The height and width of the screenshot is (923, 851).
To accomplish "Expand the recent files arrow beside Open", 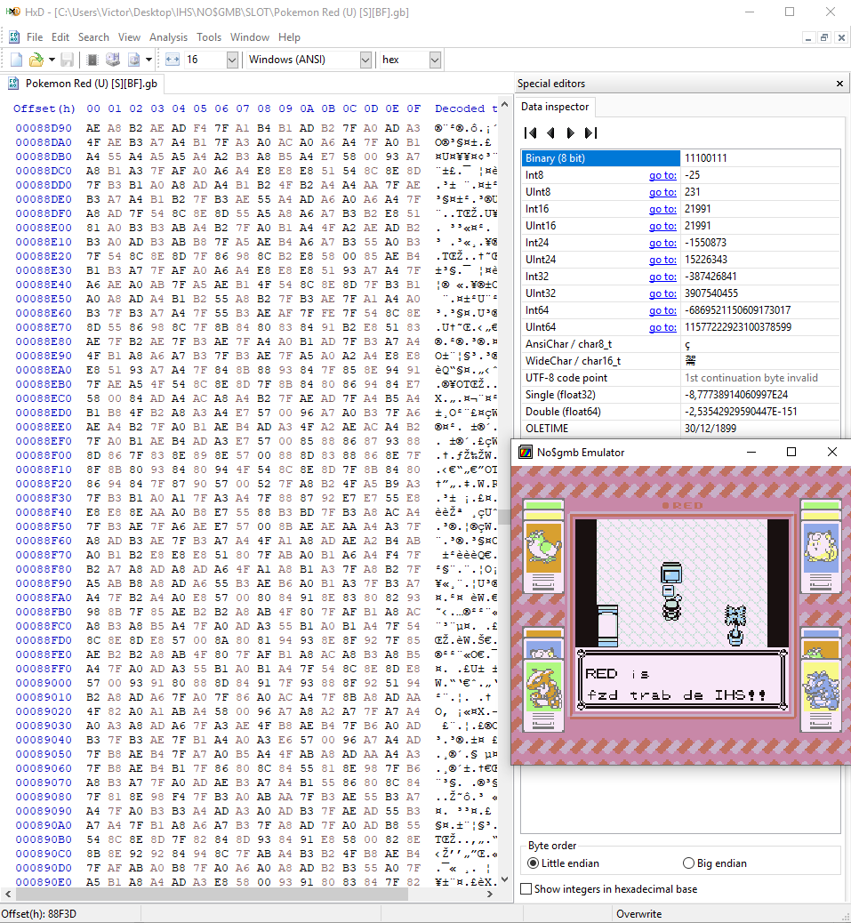I will 52,60.
